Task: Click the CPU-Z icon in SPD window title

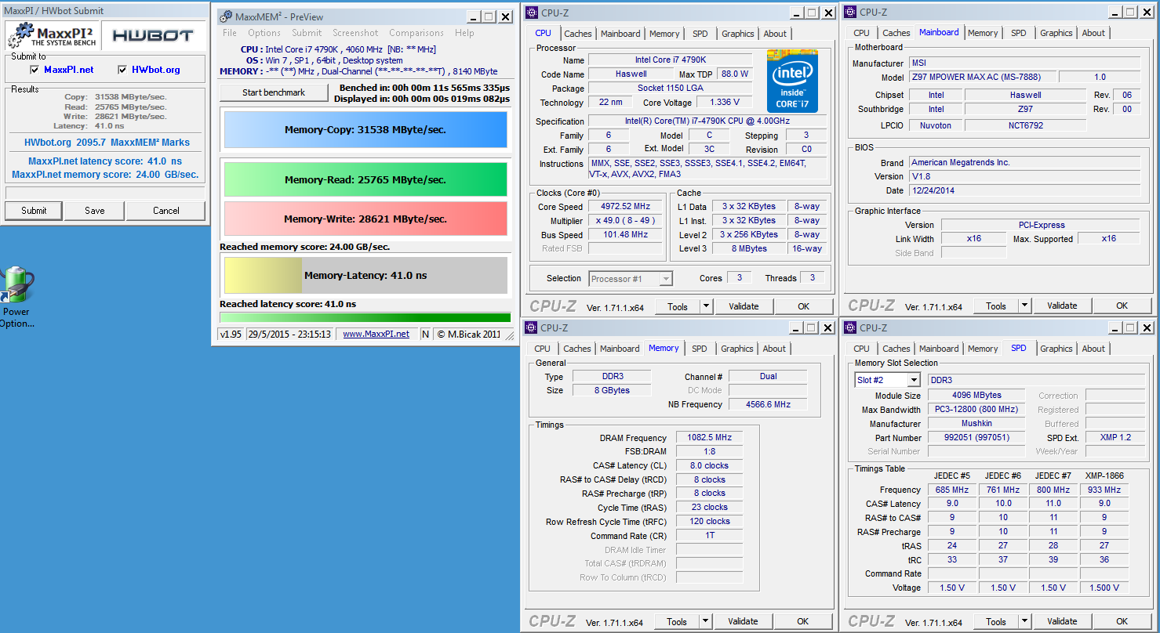Action: pos(851,327)
